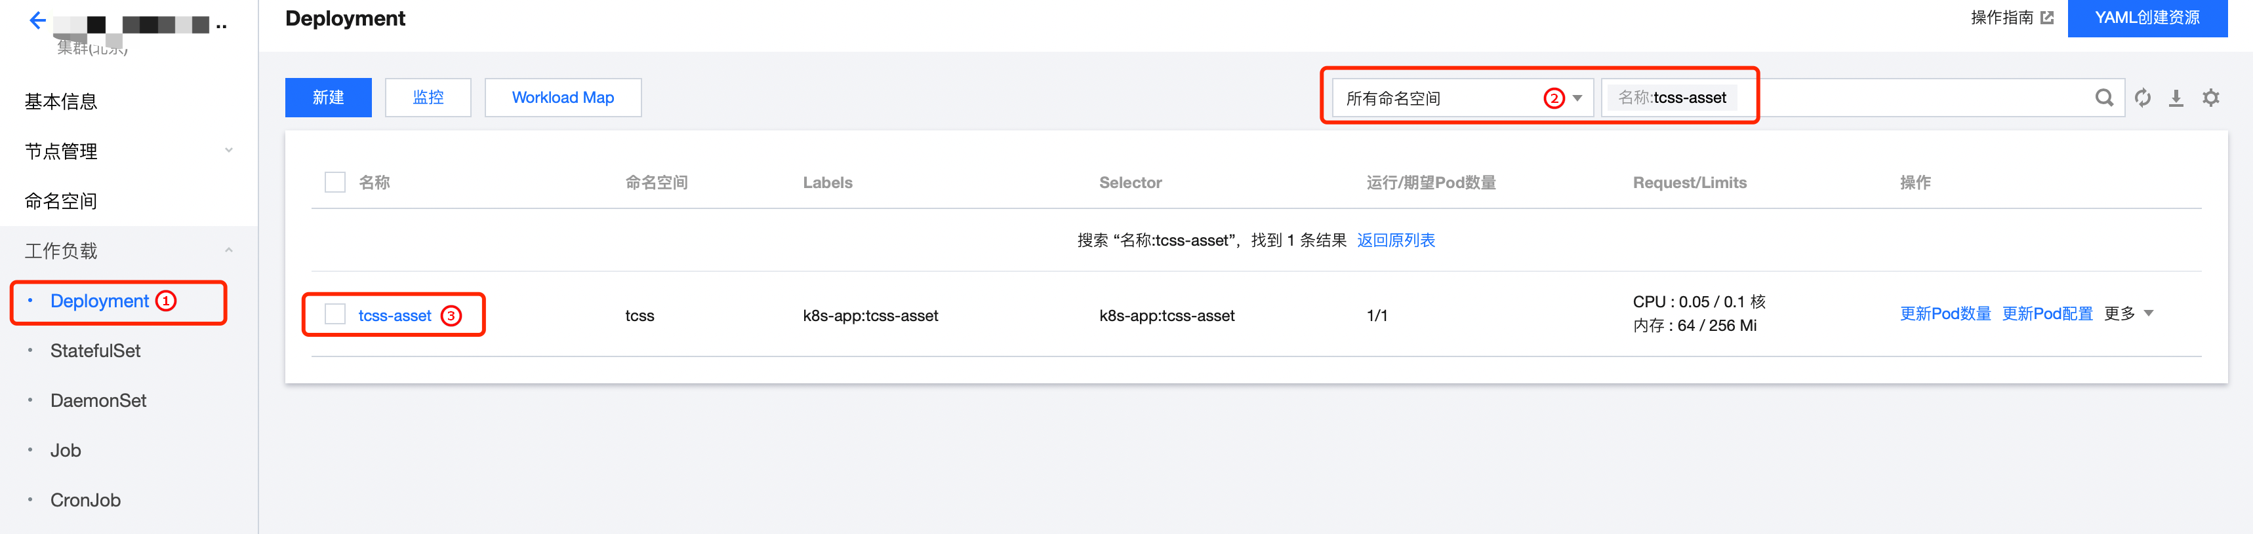Click the download icon
Screen dimensions: 2253x534
pyautogui.click(x=2176, y=98)
